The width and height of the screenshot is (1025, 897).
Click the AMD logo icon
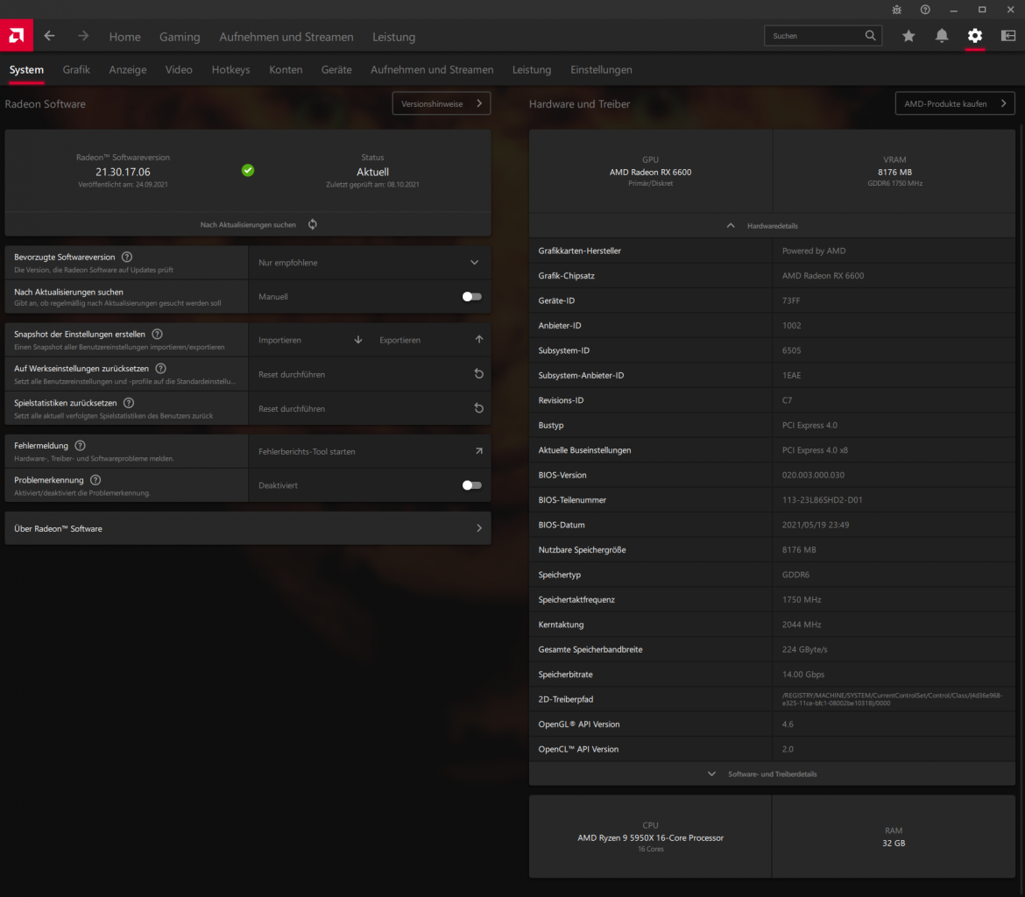pyautogui.click(x=17, y=35)
